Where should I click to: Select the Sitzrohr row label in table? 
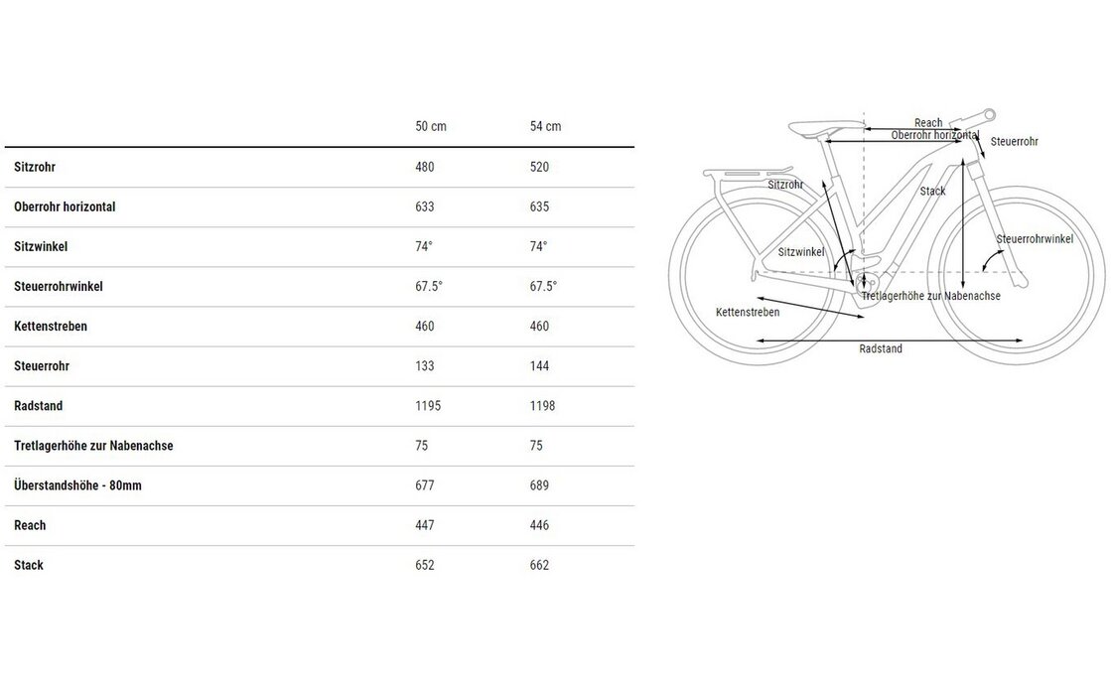click(35, 167)
